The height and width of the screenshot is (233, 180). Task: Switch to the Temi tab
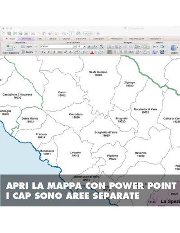point(40,39)
